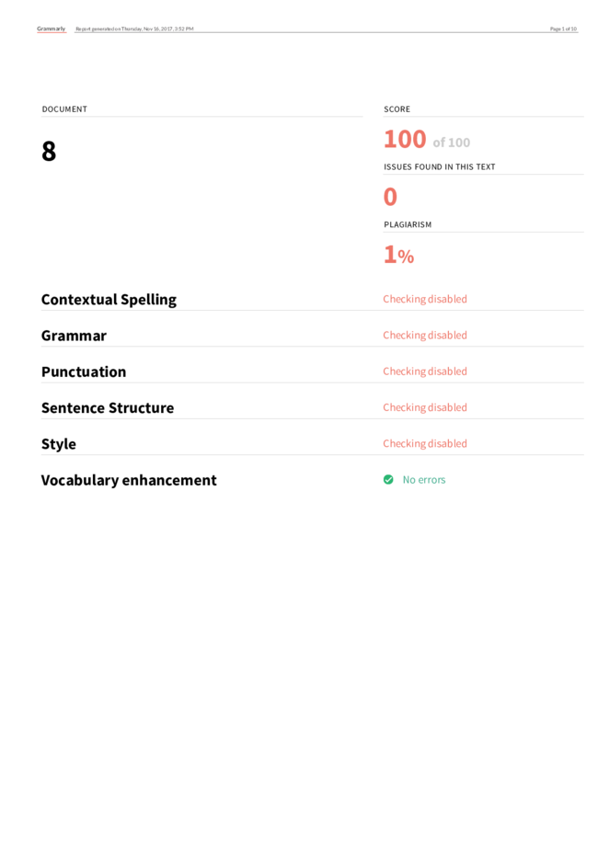The width and height of the screenshot is (598, 845).
Task: Open the Vocabulary enhancement section
Action: tap(129, 480)
